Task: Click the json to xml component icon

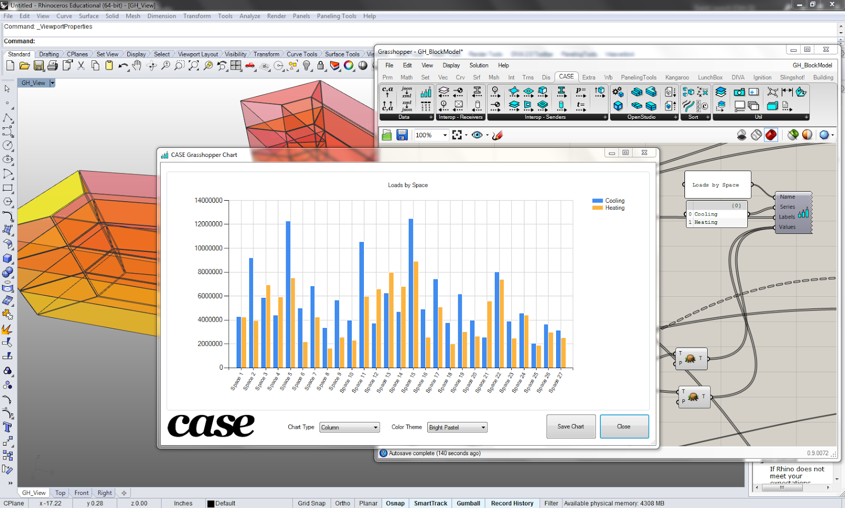Action: [407, 92]
